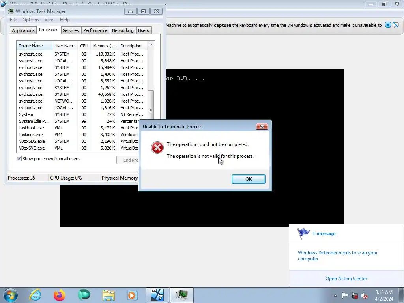This screenshot has width=404, height=303.
Task: Launch Internet Explorer from taskbar
Action: (35, 295)
